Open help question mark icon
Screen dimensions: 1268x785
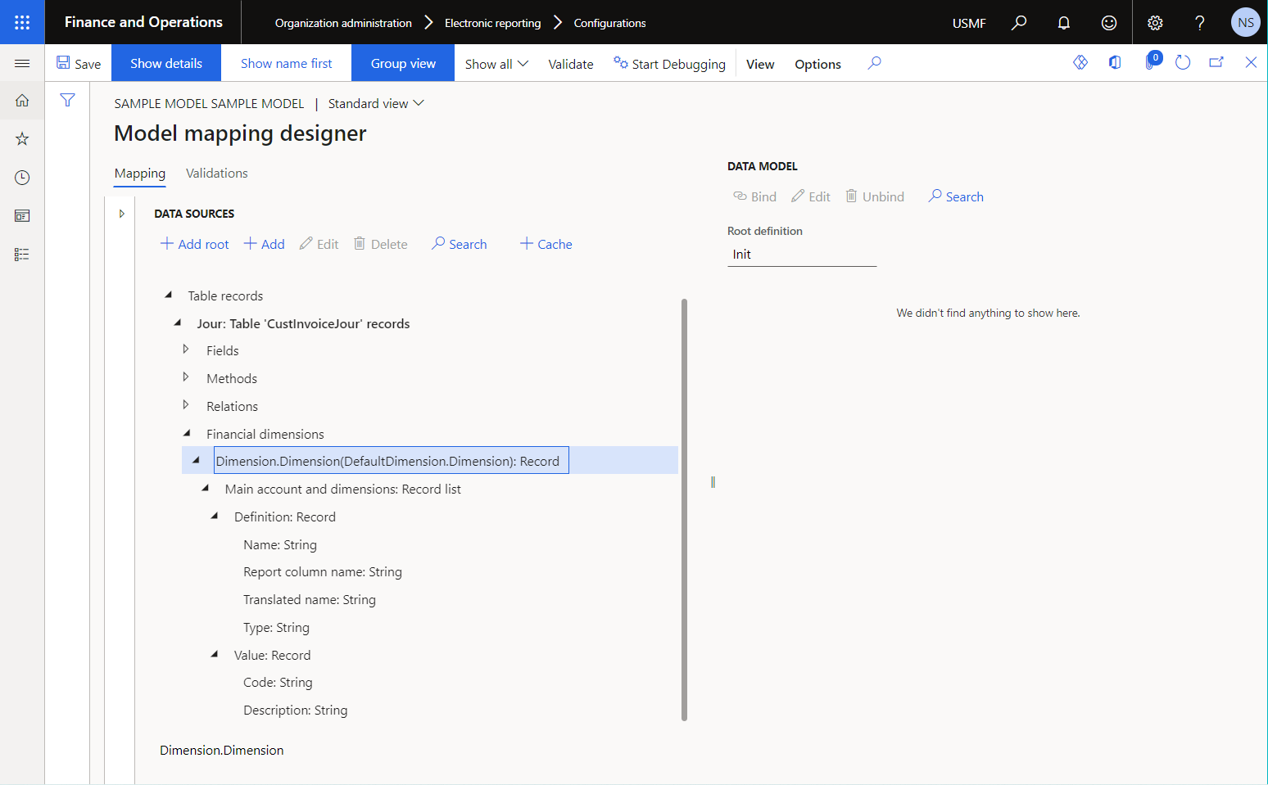(1200, 22)
